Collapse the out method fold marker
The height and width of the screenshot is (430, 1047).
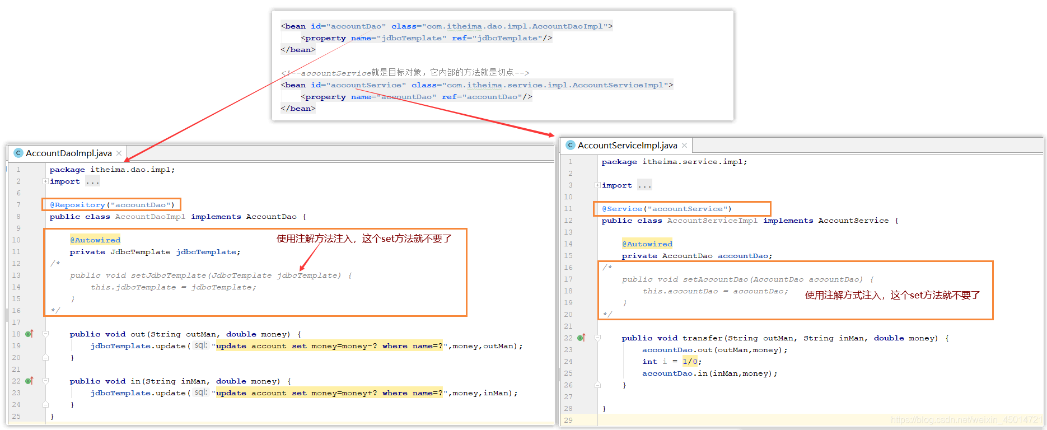(x=45, y=334)
